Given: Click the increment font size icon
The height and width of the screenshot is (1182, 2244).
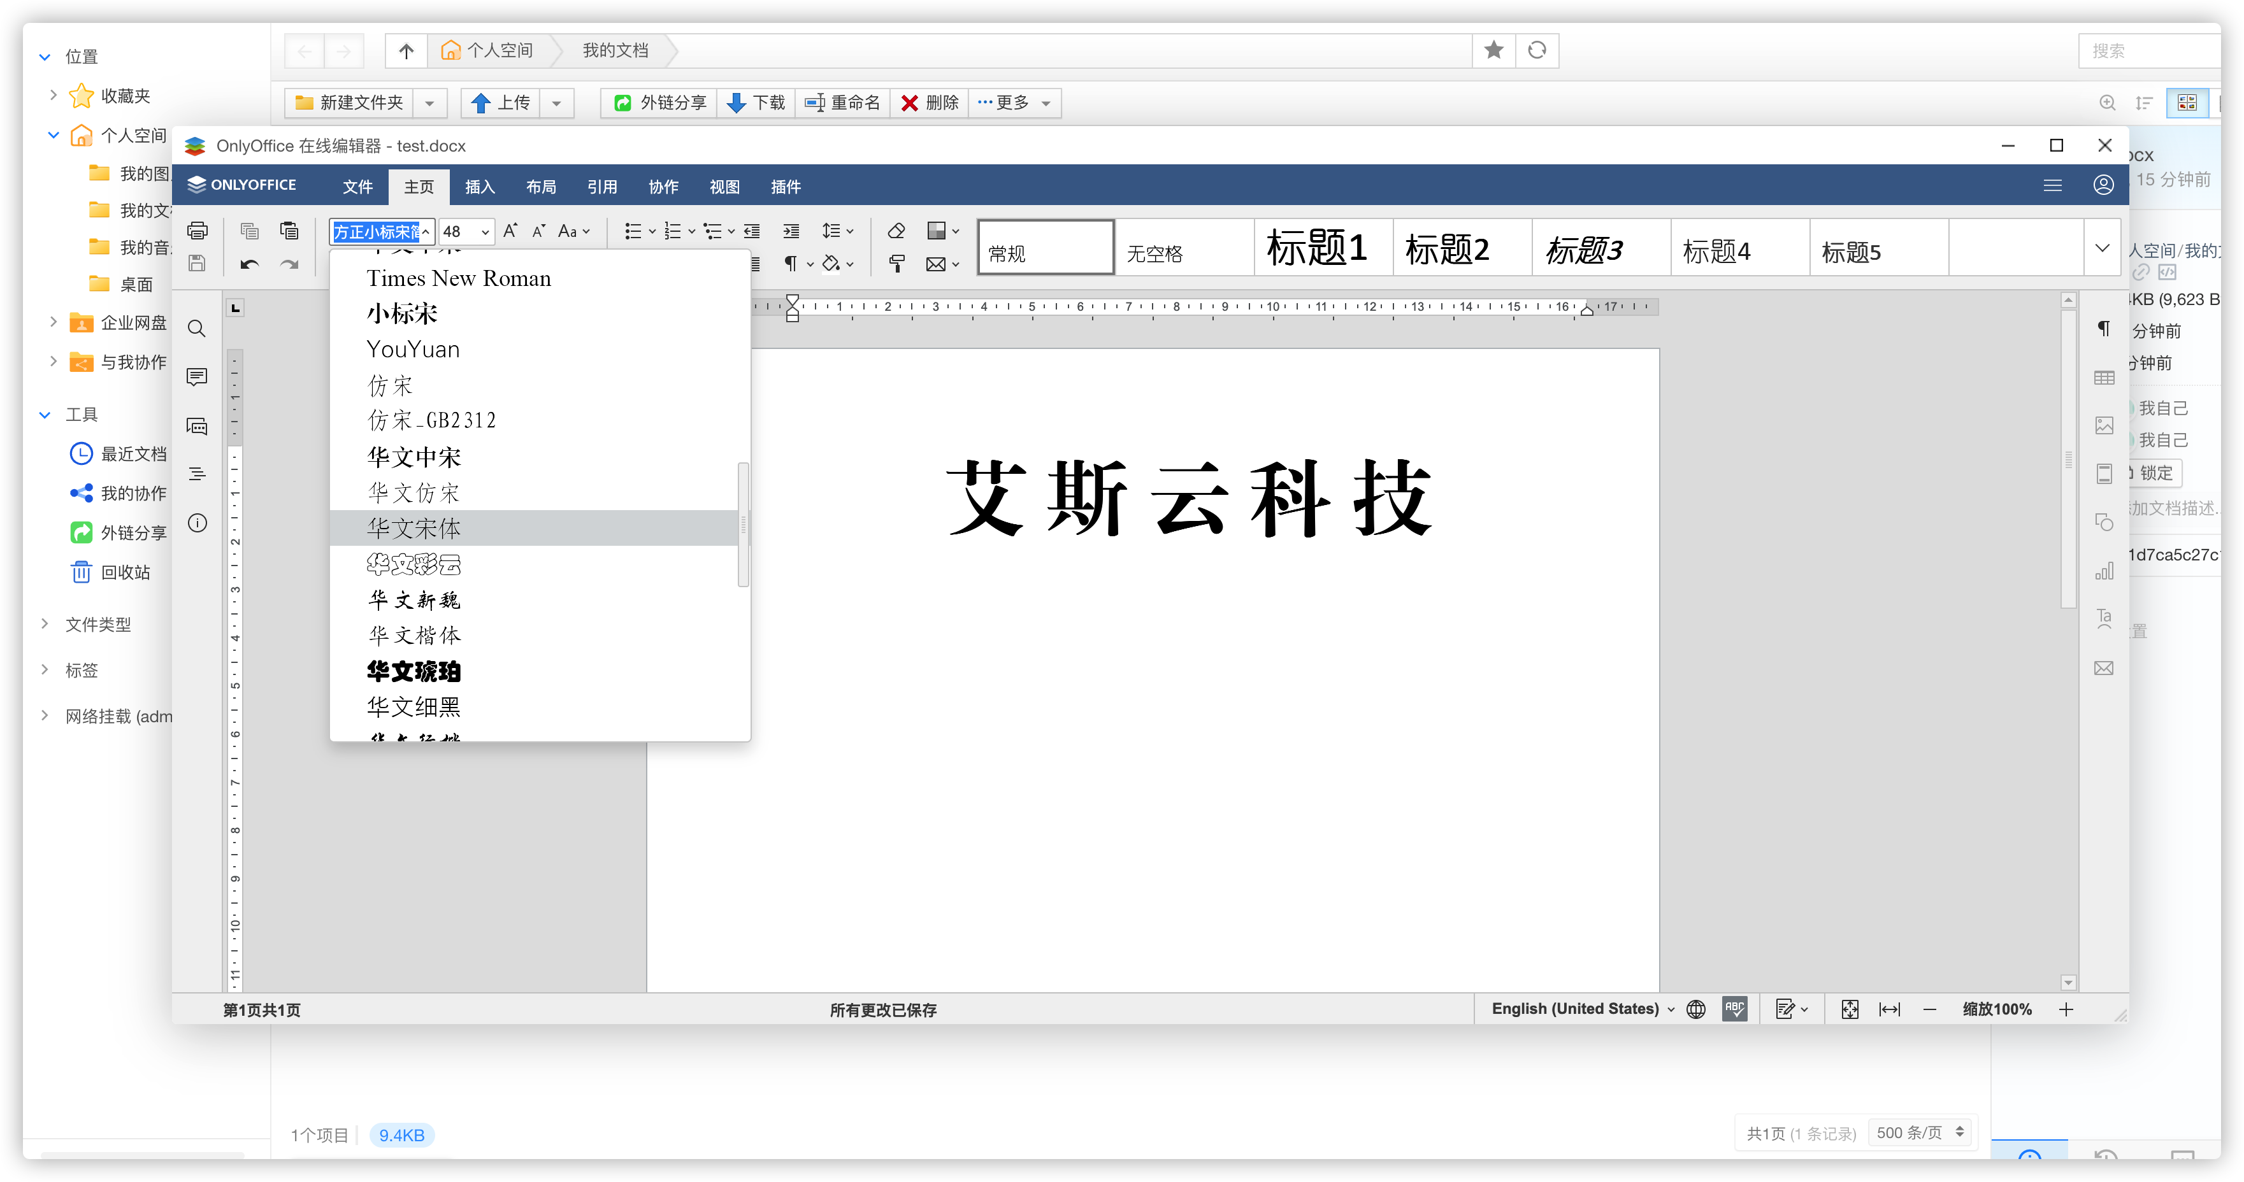Looking at the screenshot, I should 510,231.
